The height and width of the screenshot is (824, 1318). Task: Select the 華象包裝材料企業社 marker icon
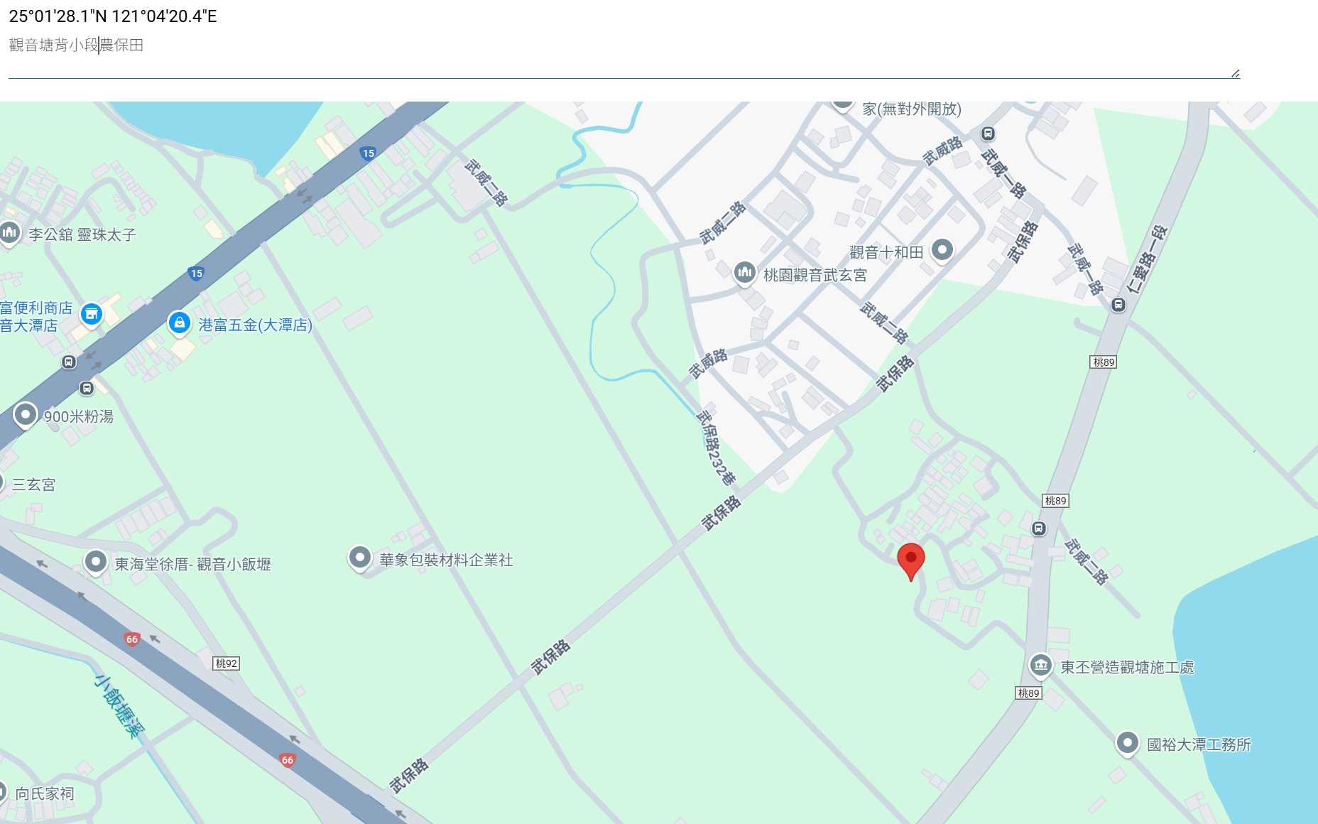pos(360,558)
